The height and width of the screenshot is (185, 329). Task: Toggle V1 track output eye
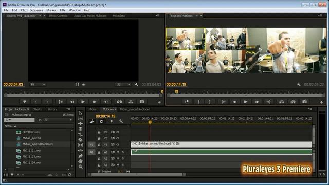coord(118,145)
